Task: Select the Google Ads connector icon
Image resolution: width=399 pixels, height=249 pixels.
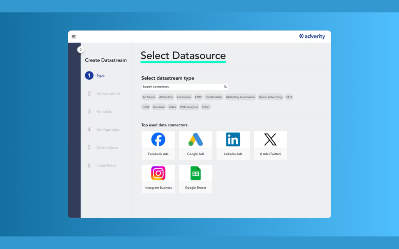Action: point(196,140)
